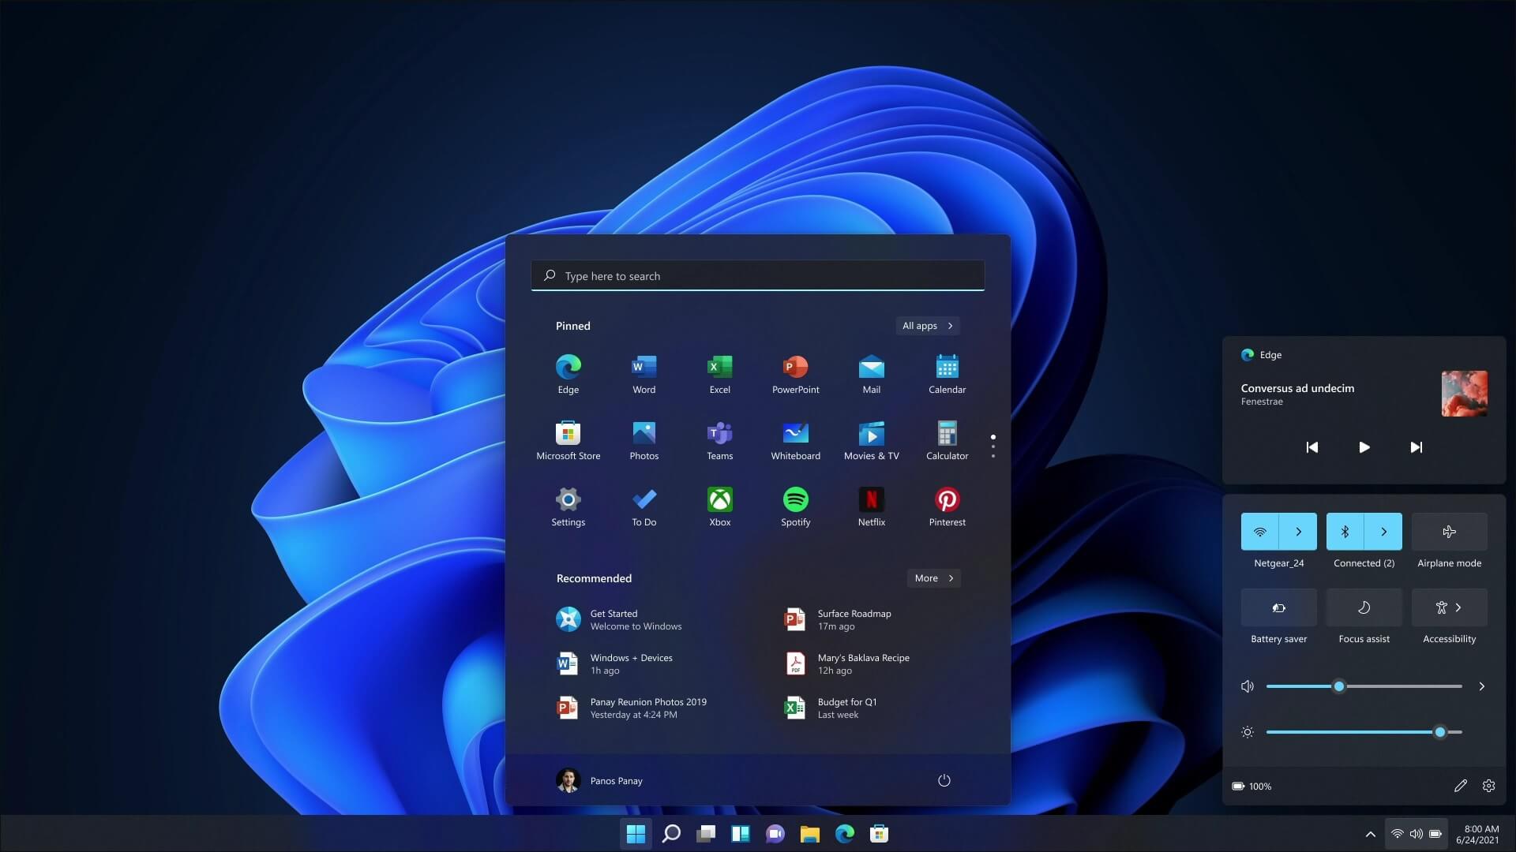Viewport: 1516px width, 852px height.
Task: Expand Bluetooth Connected devices
Action: (1384, 531)
